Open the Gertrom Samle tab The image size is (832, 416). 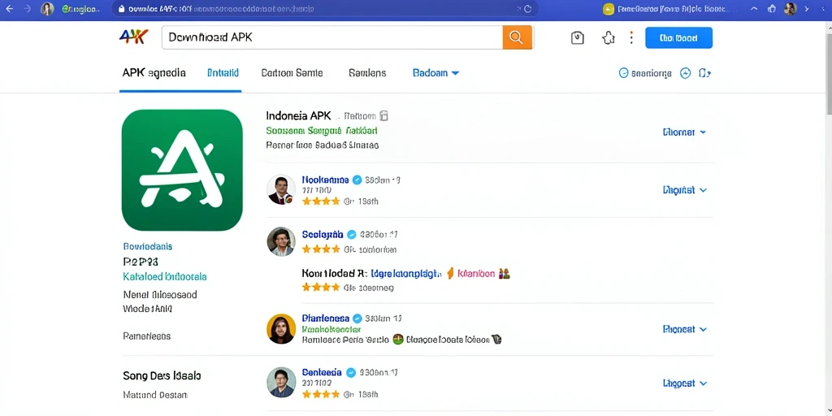pos(292,73)
